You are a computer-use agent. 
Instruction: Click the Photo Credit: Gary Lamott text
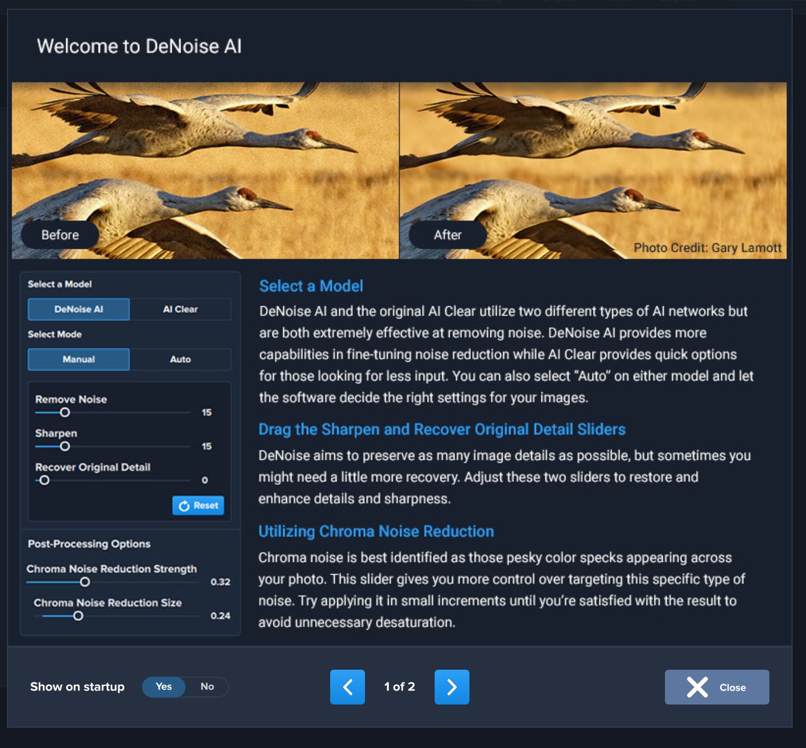[x=707, y=248]
